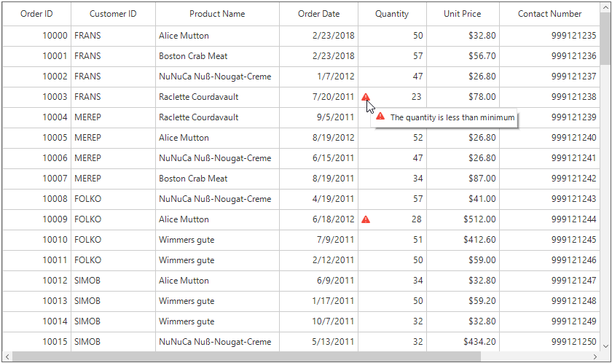Select contact number 999121250

pyautogui.click(x=549, y=342)
